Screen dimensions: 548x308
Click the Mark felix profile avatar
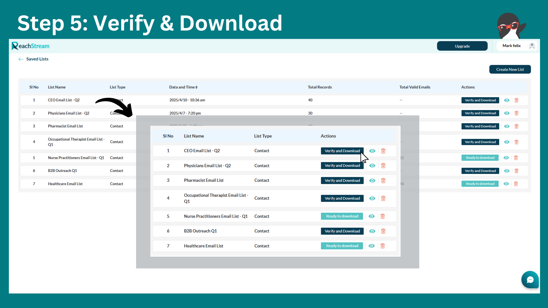(x=532, y=46)
